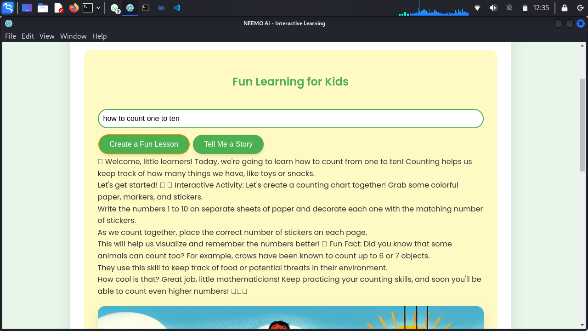Maximize the NEEMO AI window
588x331 pixels.
[x=570, y=23]
